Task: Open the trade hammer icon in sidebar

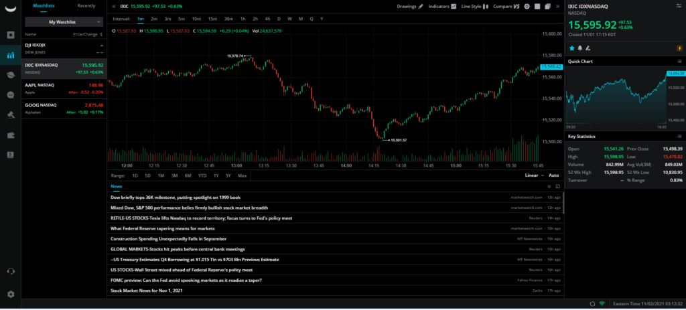Action: coord(11,114)
